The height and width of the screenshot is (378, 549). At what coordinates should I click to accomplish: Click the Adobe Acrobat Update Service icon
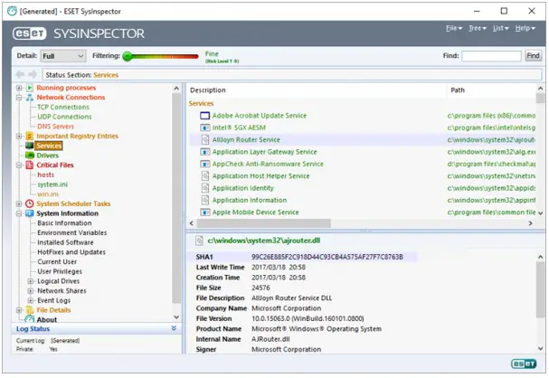click(204, 116)
